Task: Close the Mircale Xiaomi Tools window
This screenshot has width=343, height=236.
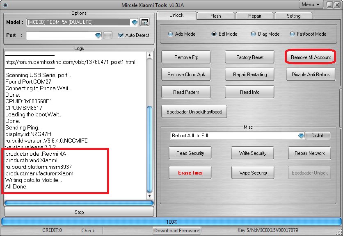Action: click(x=337, y=5)
